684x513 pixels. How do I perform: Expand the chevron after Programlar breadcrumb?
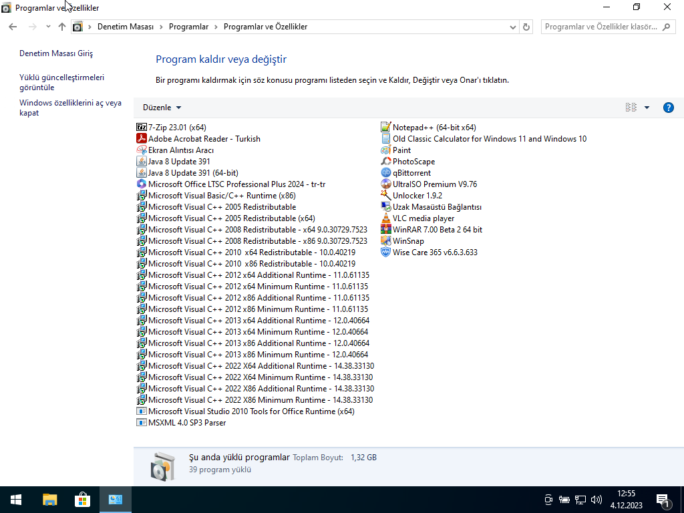(x=216, y=27)
